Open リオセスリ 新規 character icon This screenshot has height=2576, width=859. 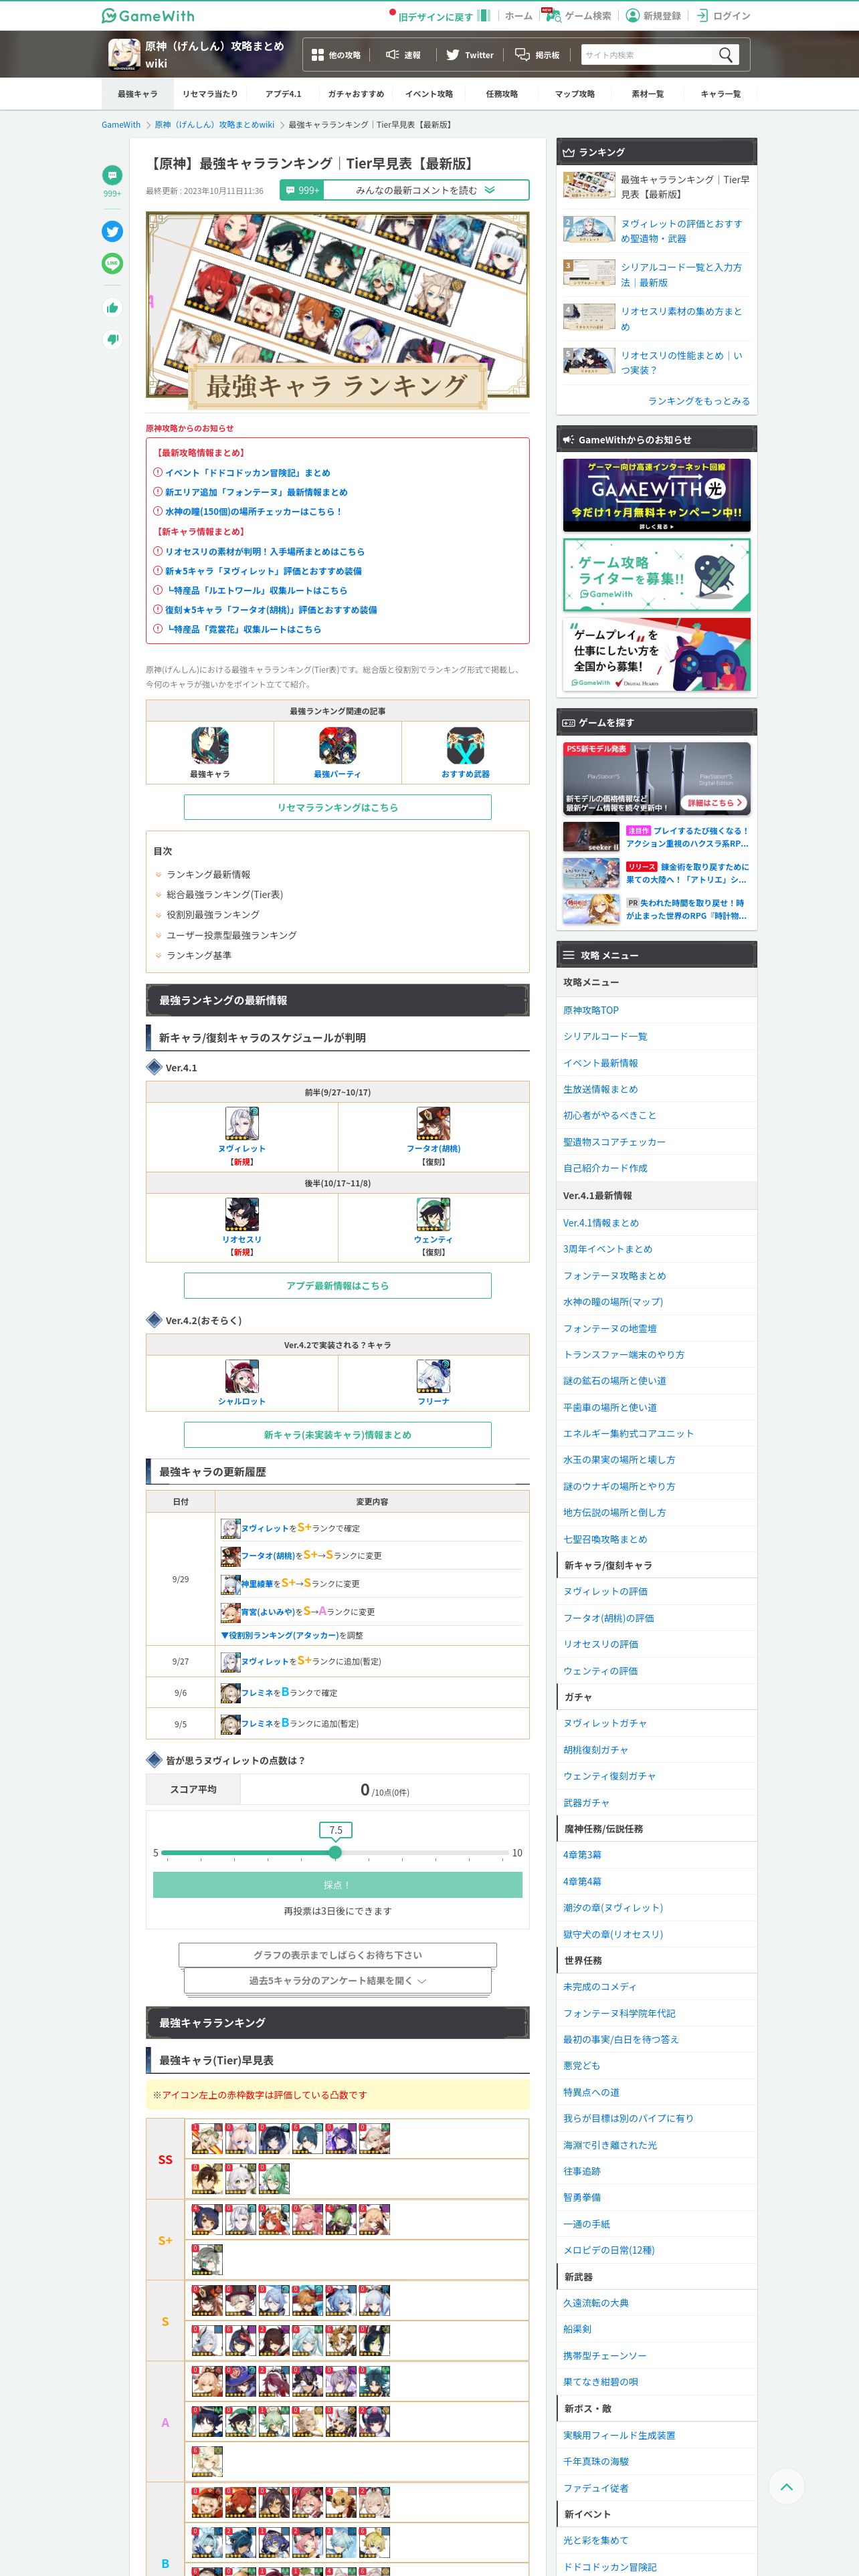242,1214
